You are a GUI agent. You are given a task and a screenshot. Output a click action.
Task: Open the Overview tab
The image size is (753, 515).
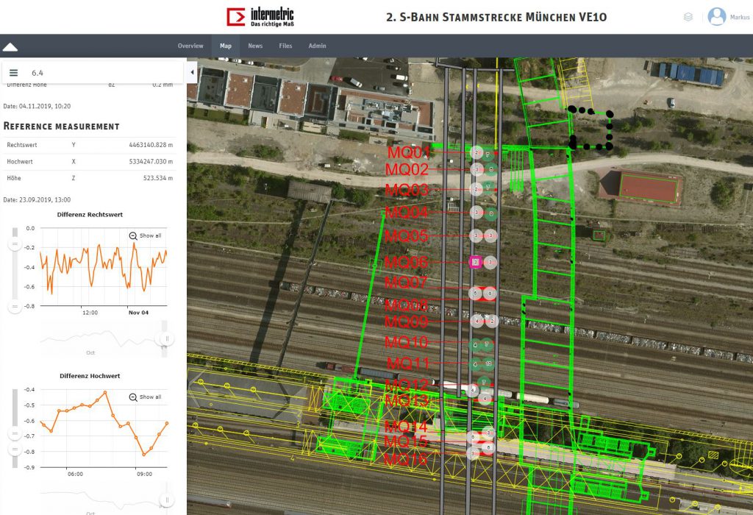[190, 46]
